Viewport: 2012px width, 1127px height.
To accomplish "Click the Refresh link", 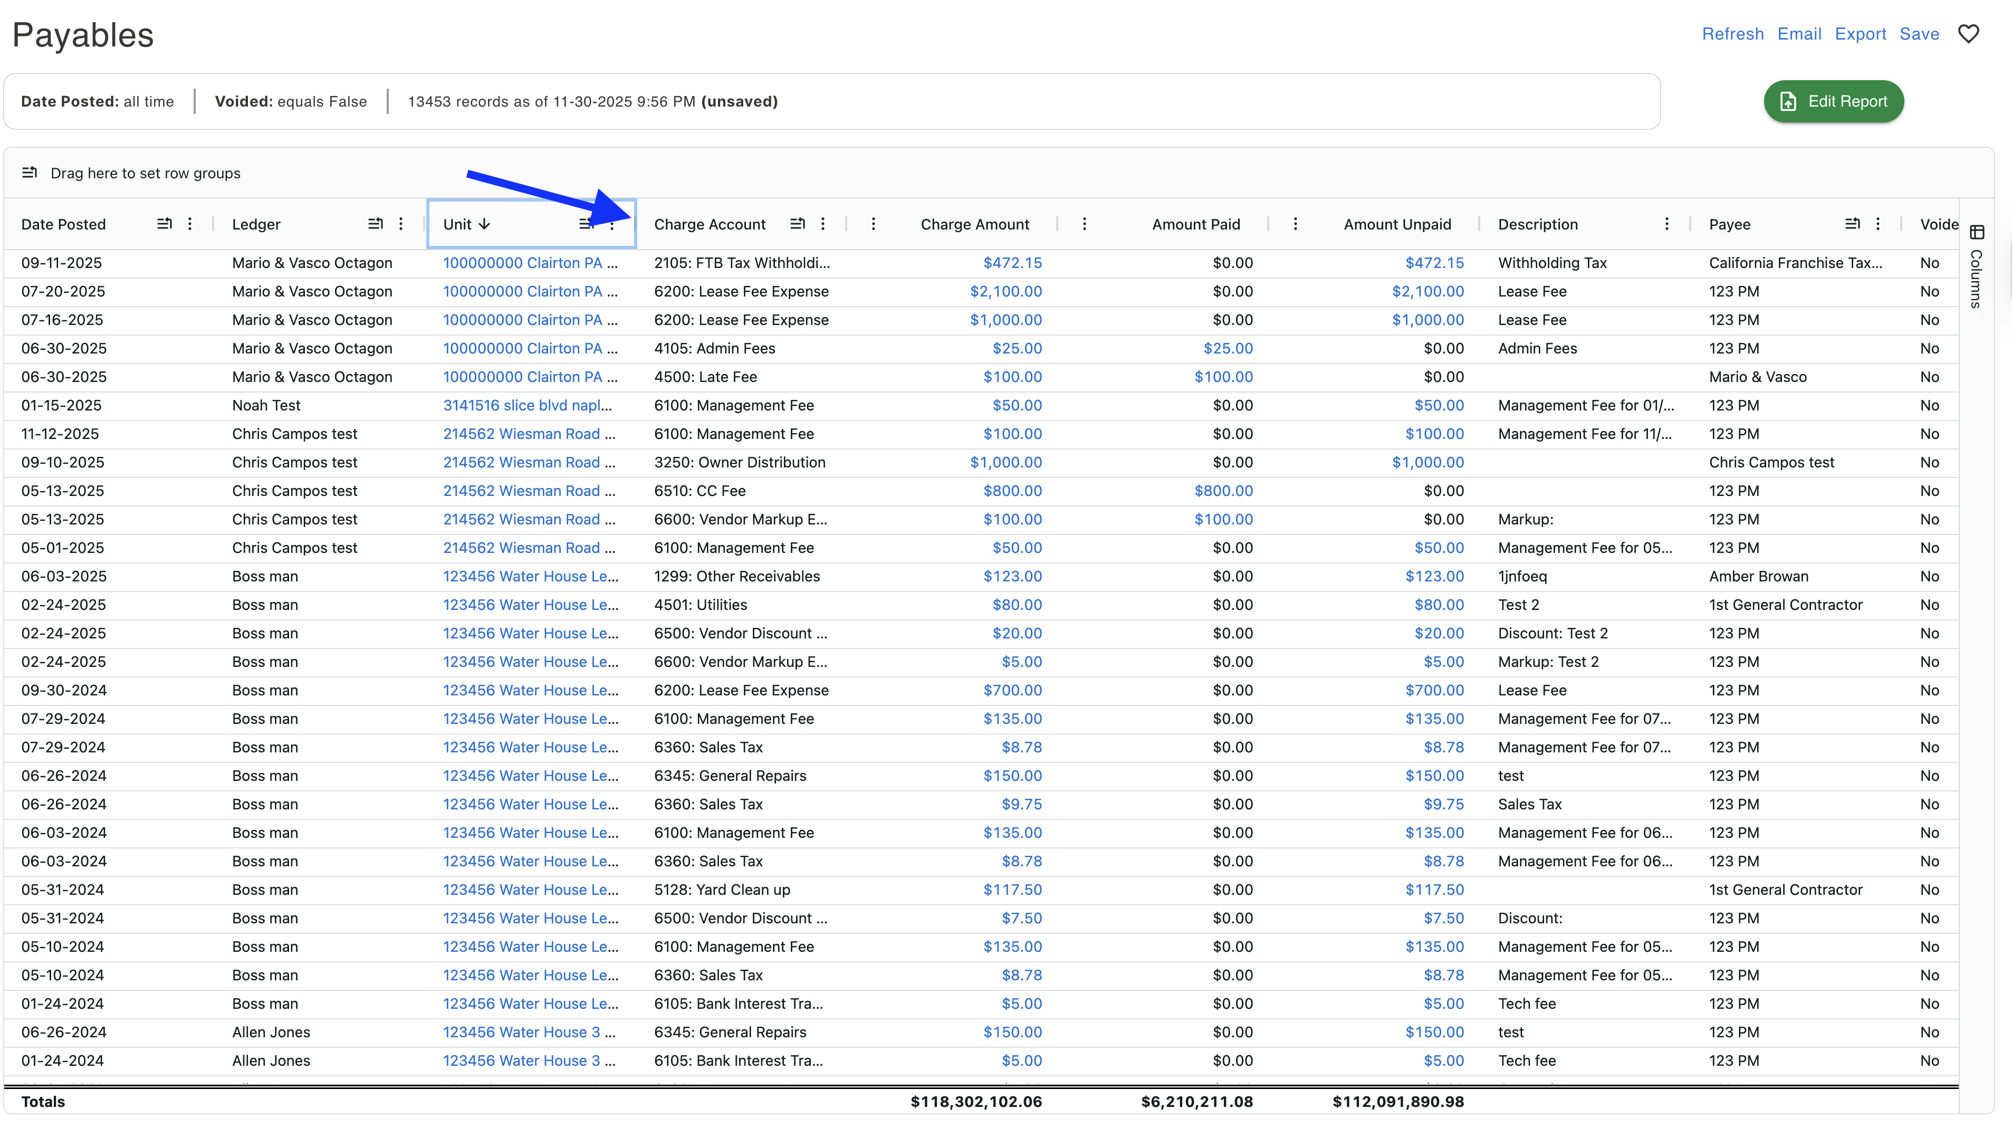I will 1732,34.
